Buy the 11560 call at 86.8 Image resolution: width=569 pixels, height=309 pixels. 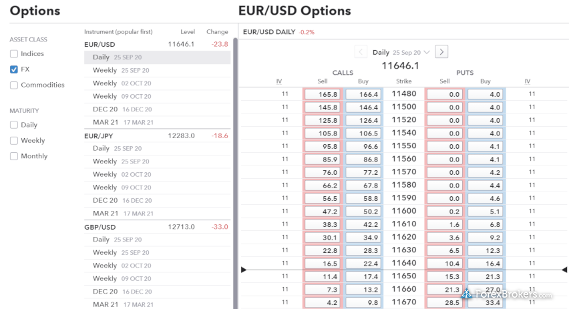363,160
